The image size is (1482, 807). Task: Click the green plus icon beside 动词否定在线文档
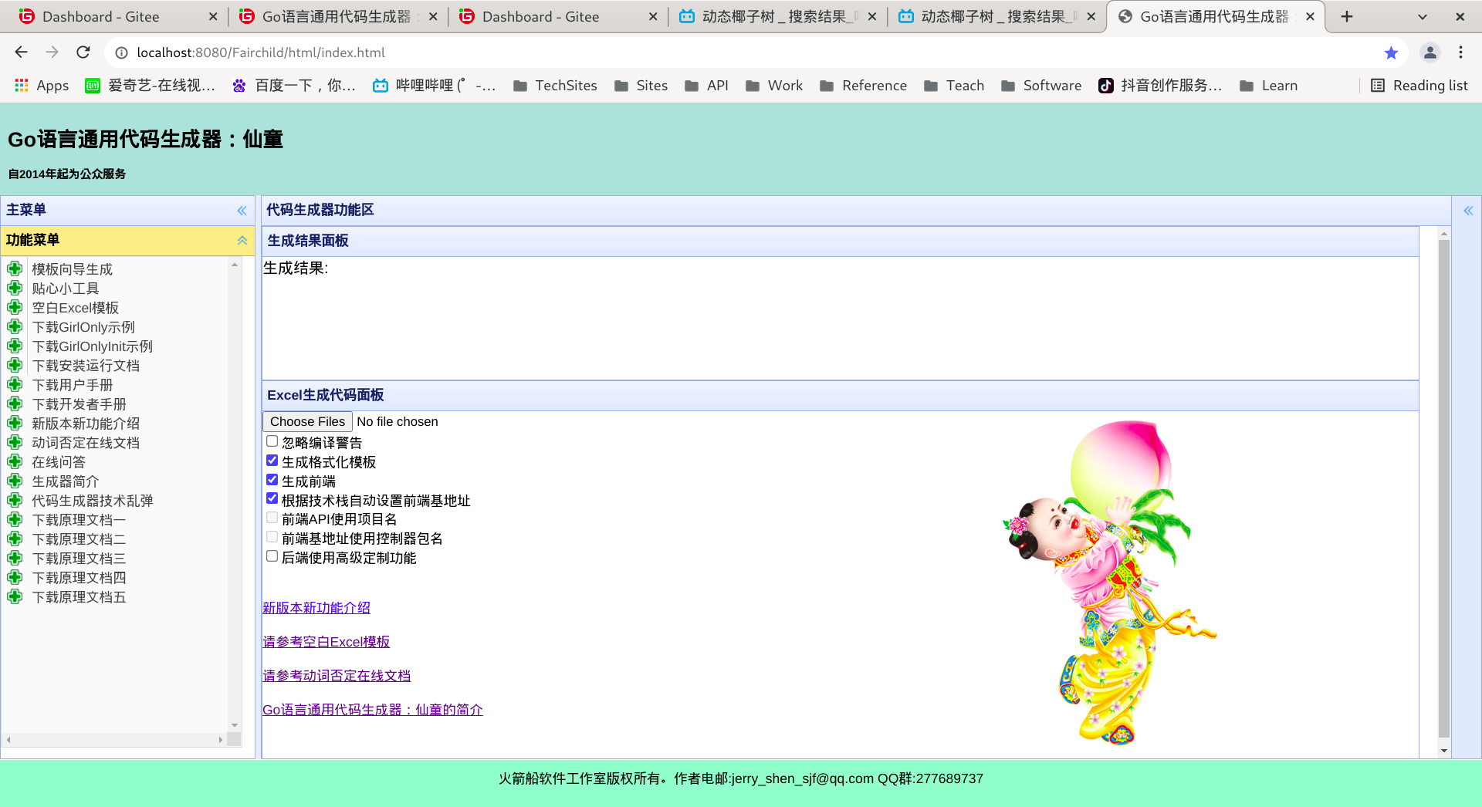15,442
